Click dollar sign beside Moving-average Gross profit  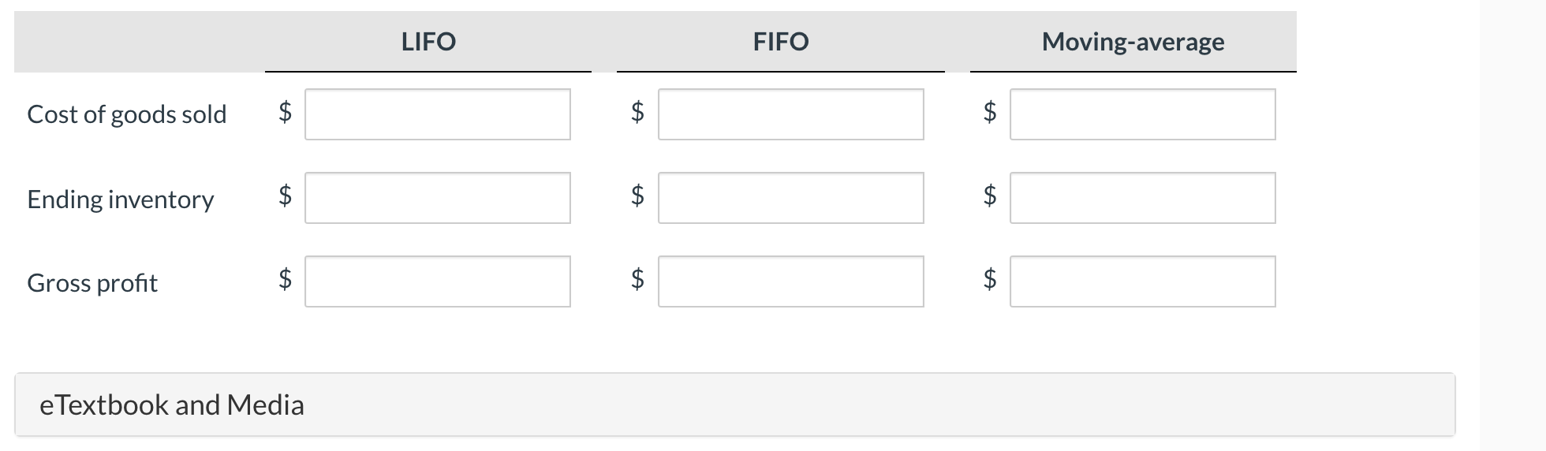pyautogui.click(x=990, y=278)
